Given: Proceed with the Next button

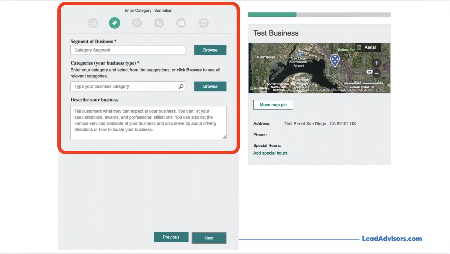Looking at the screenshot, I should (209, 238).
